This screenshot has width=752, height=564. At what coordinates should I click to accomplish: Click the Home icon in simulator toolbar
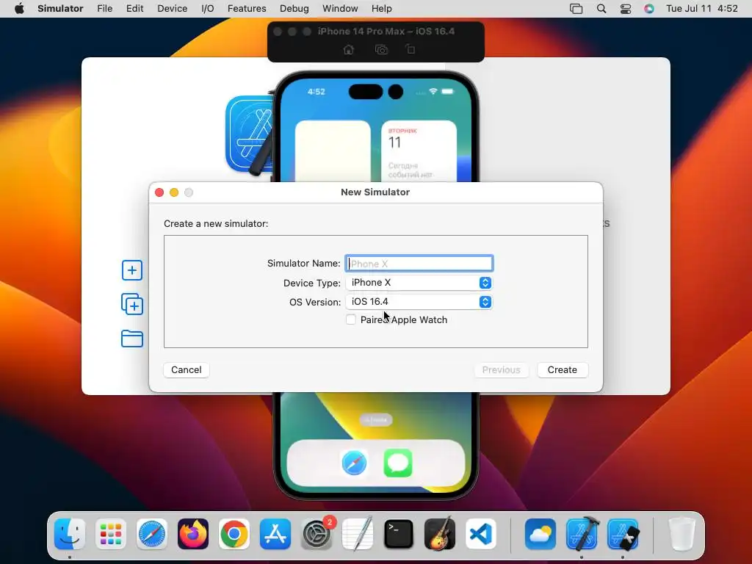pos(349,49)
